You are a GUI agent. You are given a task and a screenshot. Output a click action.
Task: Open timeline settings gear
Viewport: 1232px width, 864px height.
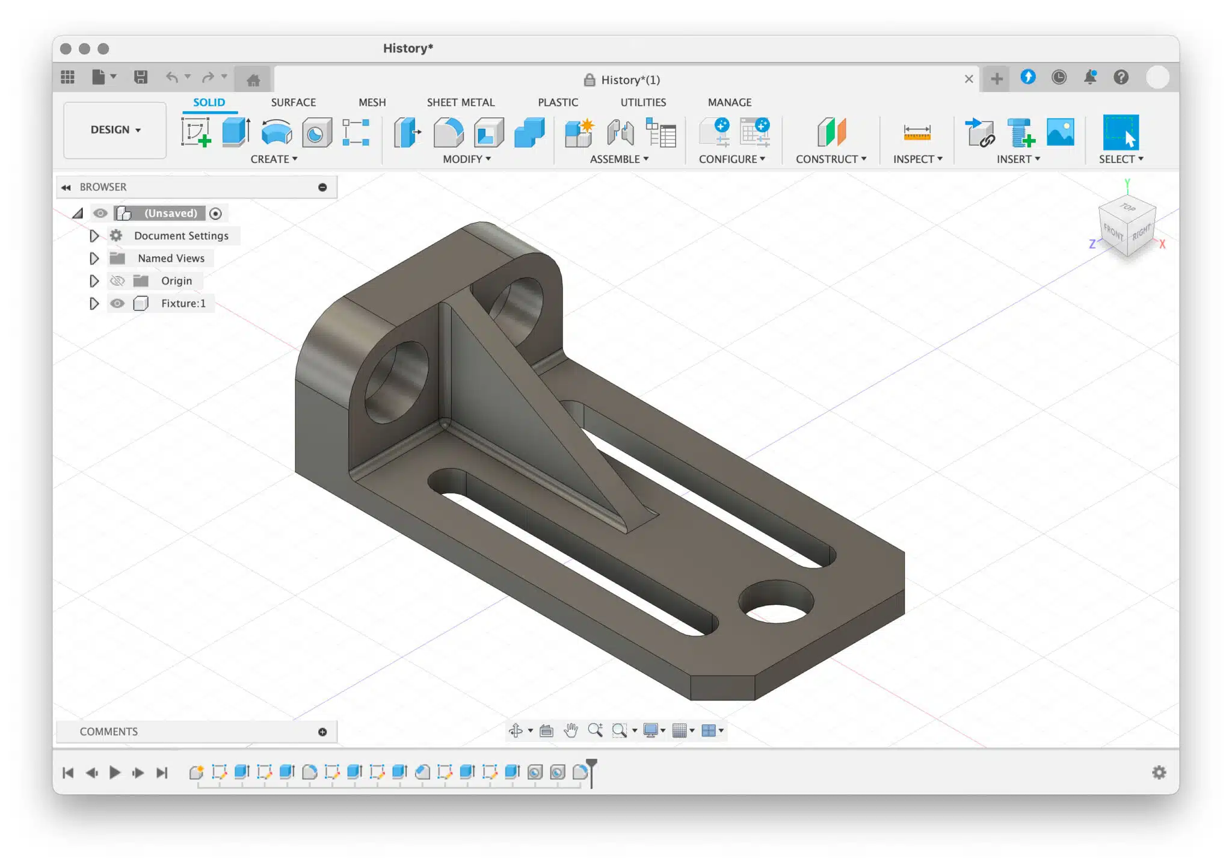click(1159, 772)
